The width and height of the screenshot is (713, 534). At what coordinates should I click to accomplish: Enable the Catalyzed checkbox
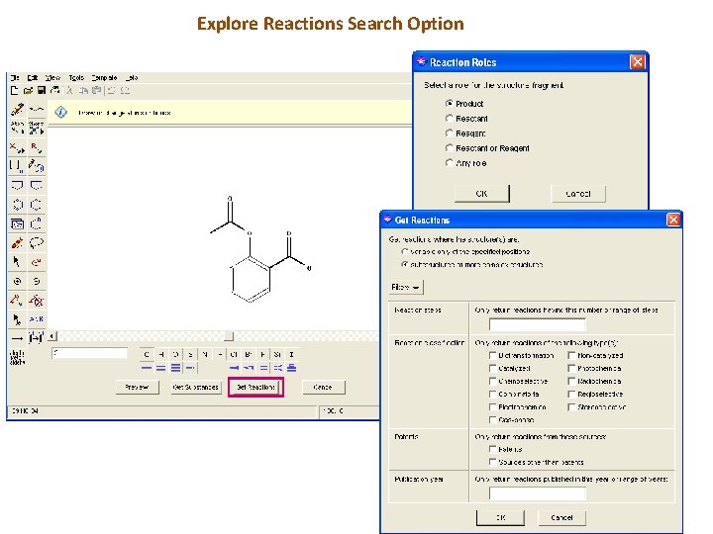pos(492,368)
